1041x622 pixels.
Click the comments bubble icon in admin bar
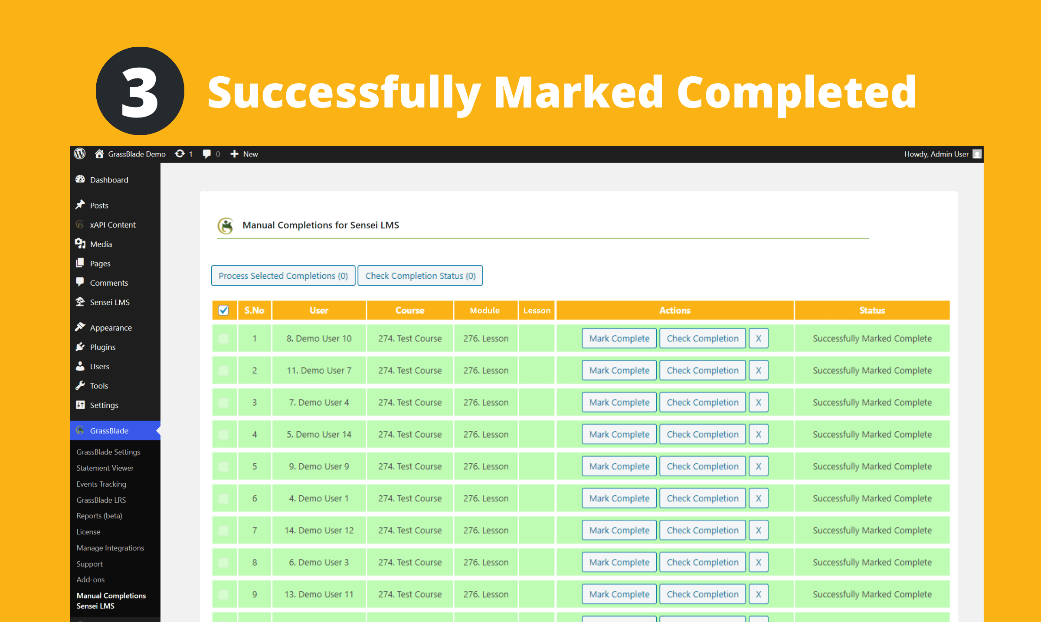pyautogui.click(x=207, y=154)
